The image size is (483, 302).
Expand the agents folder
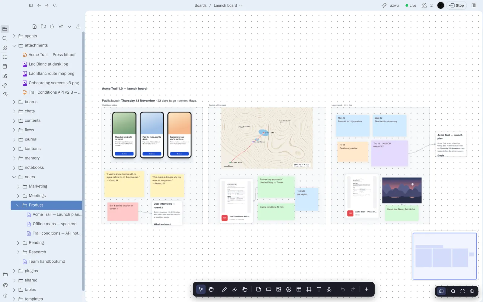click(14, 36)
